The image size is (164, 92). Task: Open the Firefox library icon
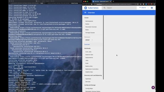pyautogui.click(x=141, y=4)
